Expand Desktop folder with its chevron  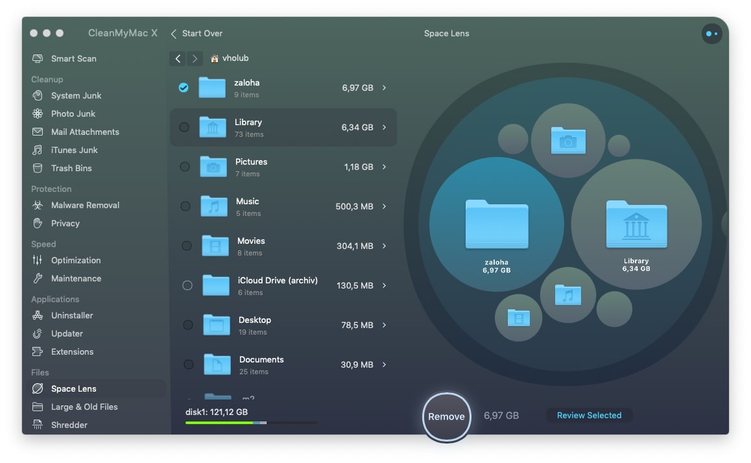coord(384,325)
